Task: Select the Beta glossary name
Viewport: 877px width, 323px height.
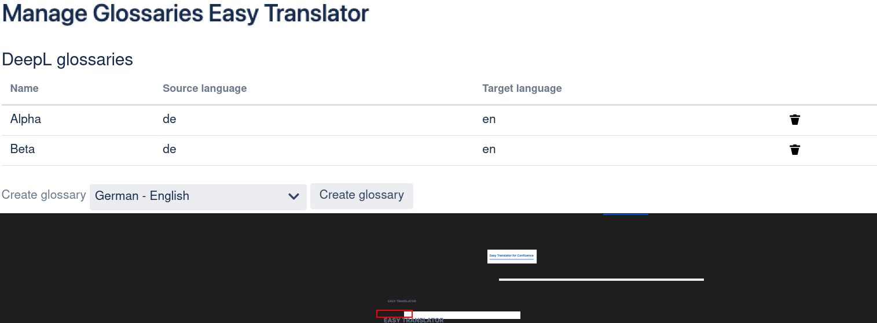Action: pyautogui.click(x=23, y=150)
